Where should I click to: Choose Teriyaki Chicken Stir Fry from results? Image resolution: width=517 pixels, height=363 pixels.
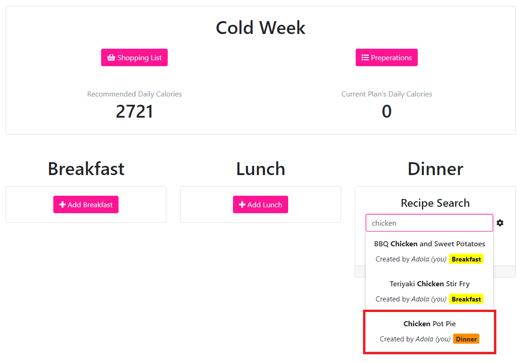click(429, 284)
